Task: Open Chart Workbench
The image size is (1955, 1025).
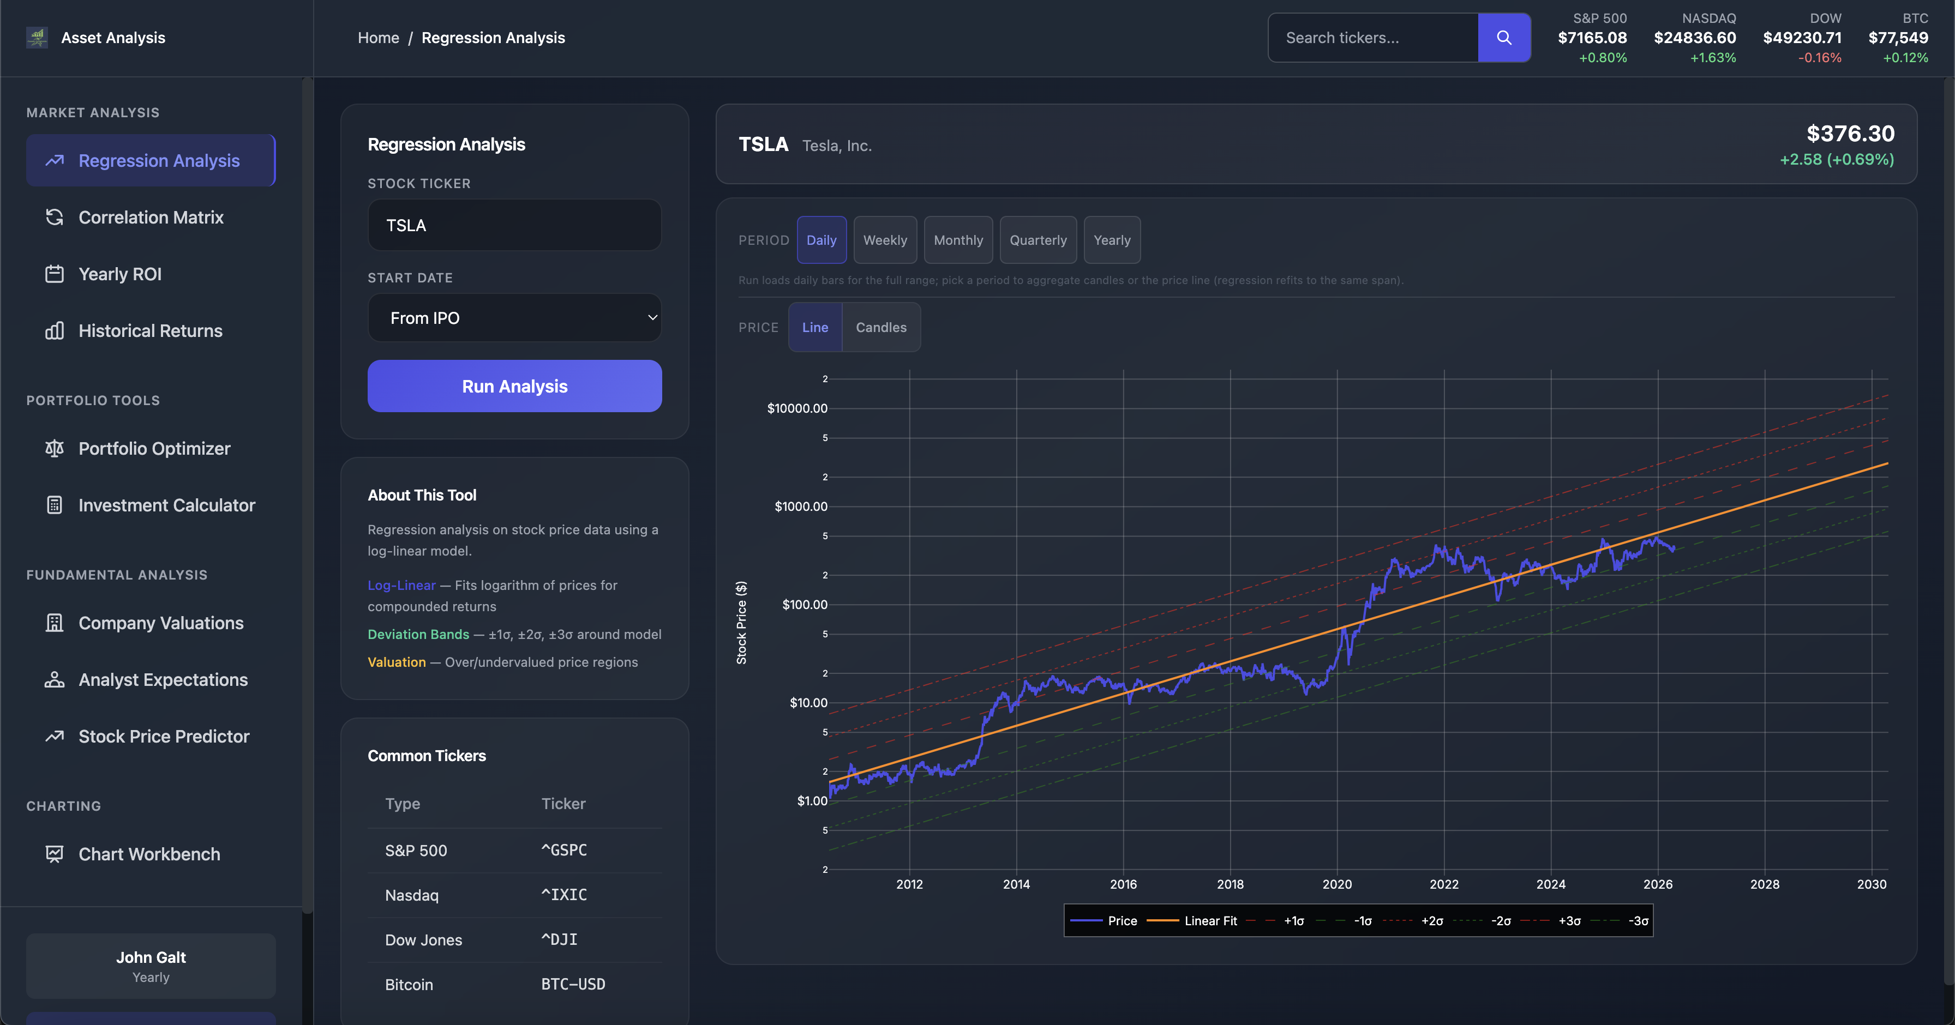Action: point(151,854)
